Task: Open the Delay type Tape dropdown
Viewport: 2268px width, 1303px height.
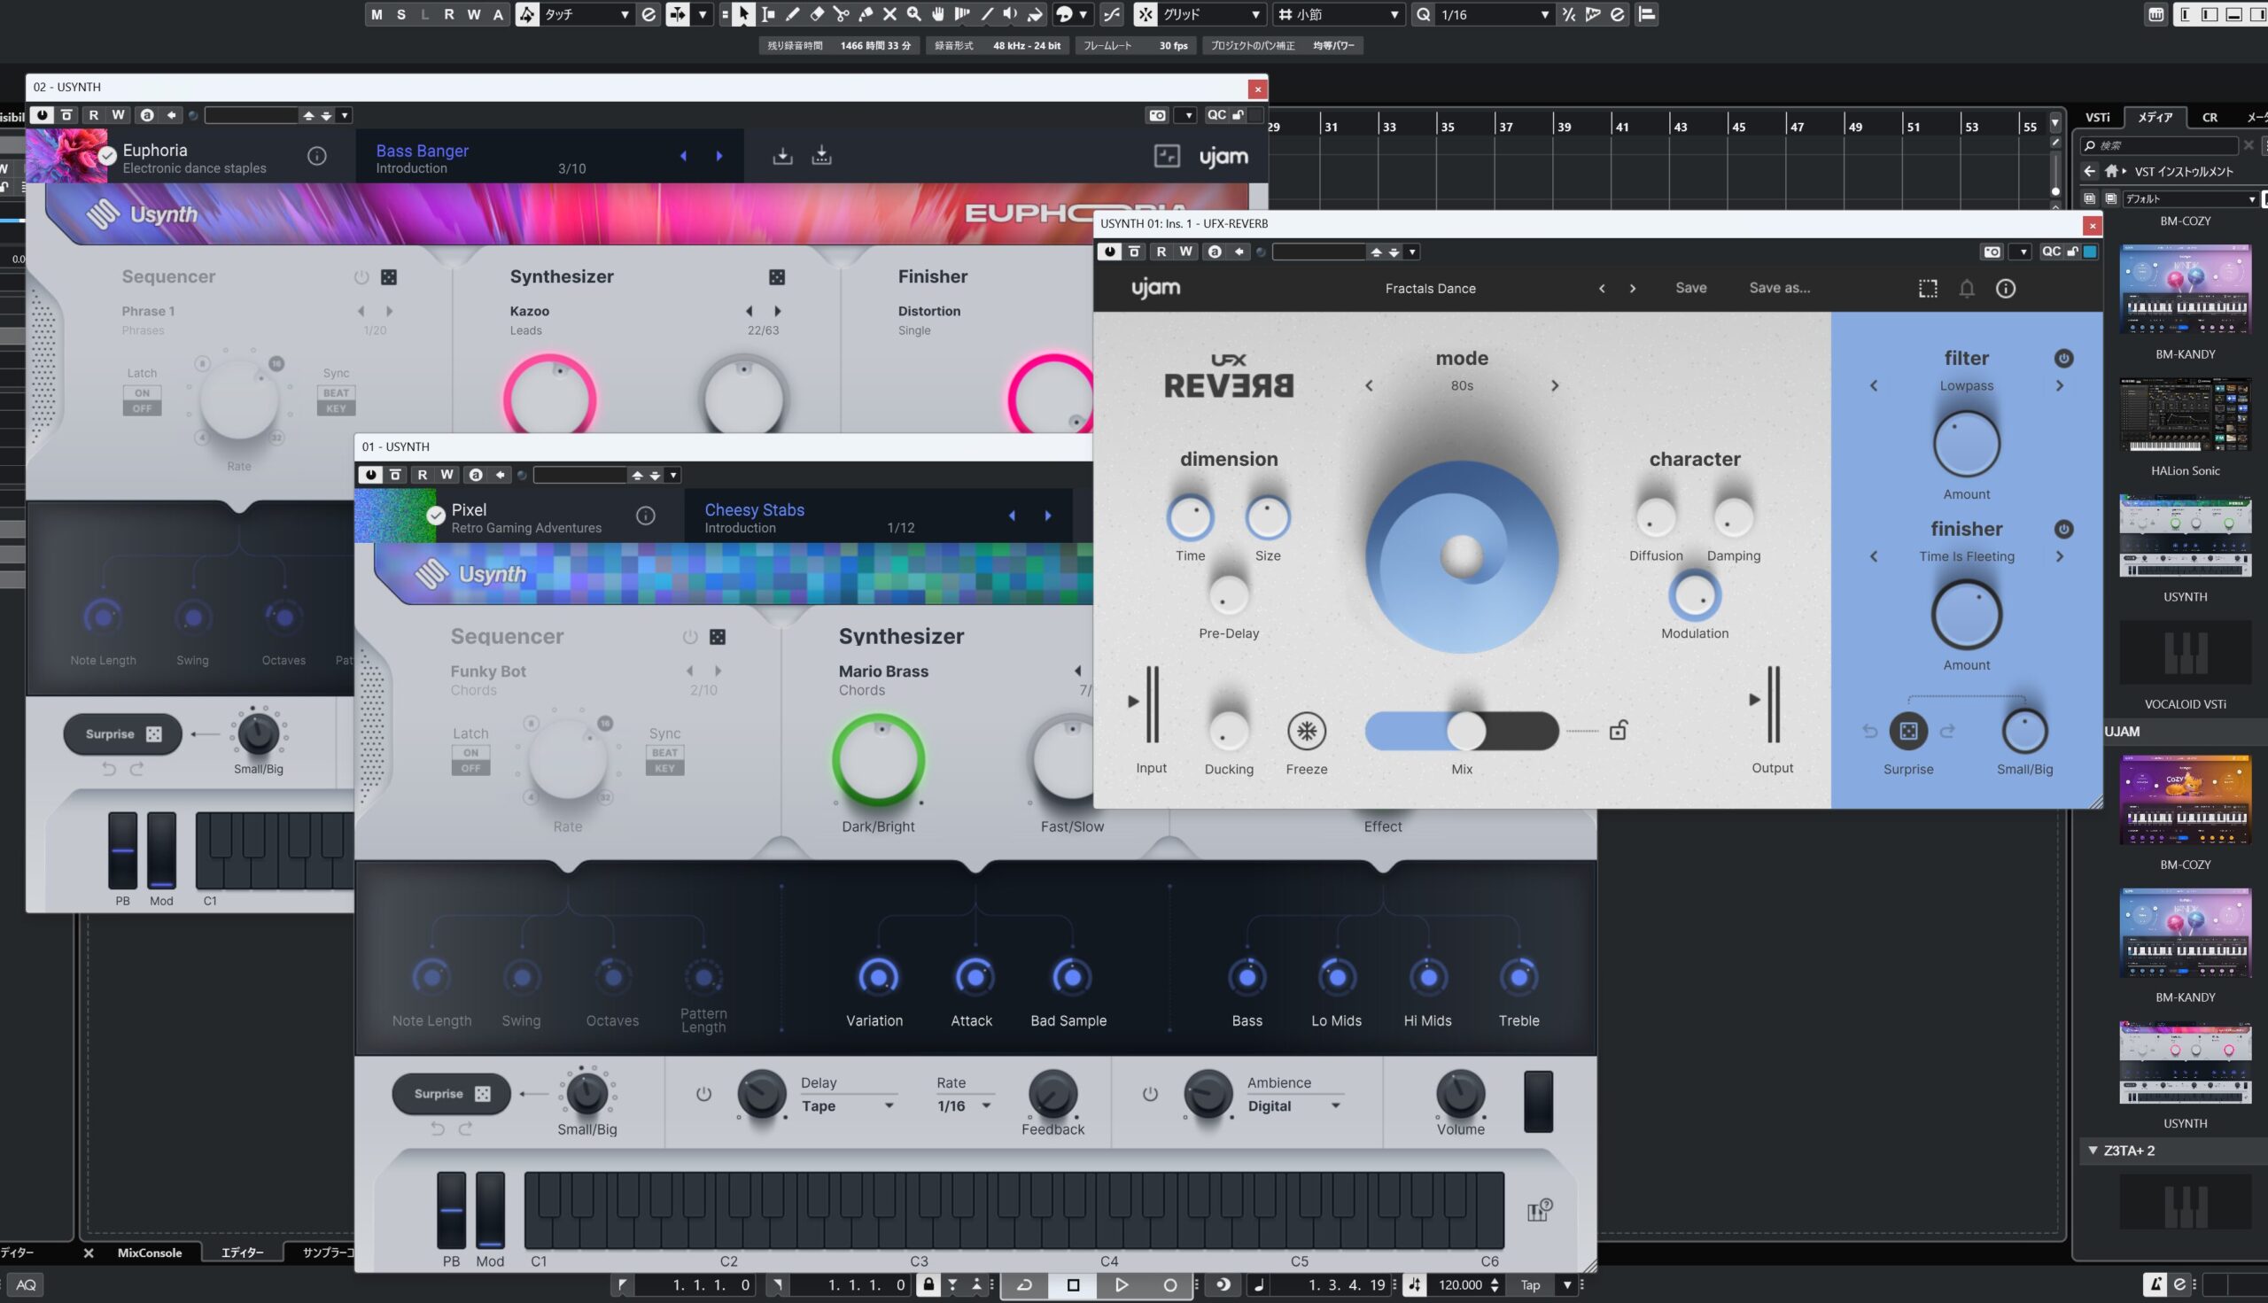Action: pyautogui.click(x=889, y=1106)
